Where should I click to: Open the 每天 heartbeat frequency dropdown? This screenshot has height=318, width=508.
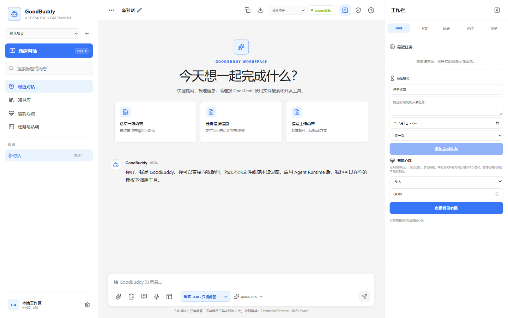click(x=446, y=181)
